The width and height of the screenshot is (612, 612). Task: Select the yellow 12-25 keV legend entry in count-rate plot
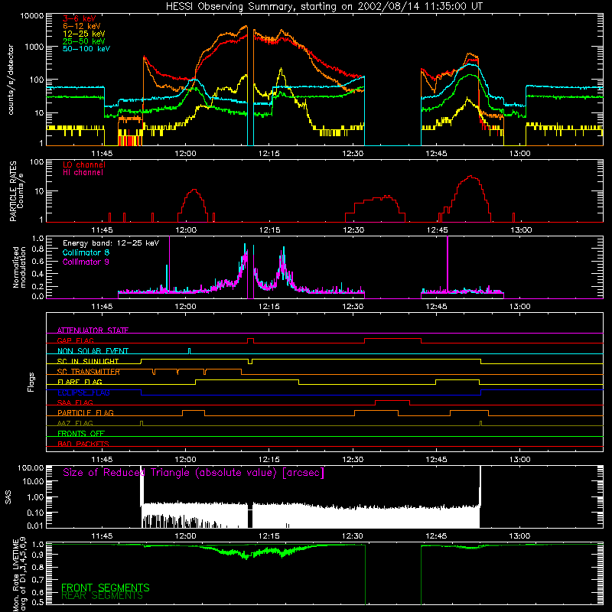pos(84,34)
